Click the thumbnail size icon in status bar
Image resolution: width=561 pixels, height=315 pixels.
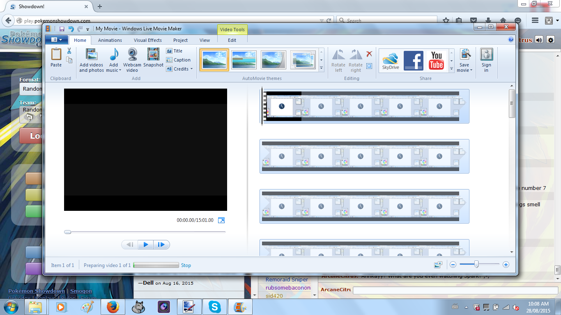(x=438, y=265)
